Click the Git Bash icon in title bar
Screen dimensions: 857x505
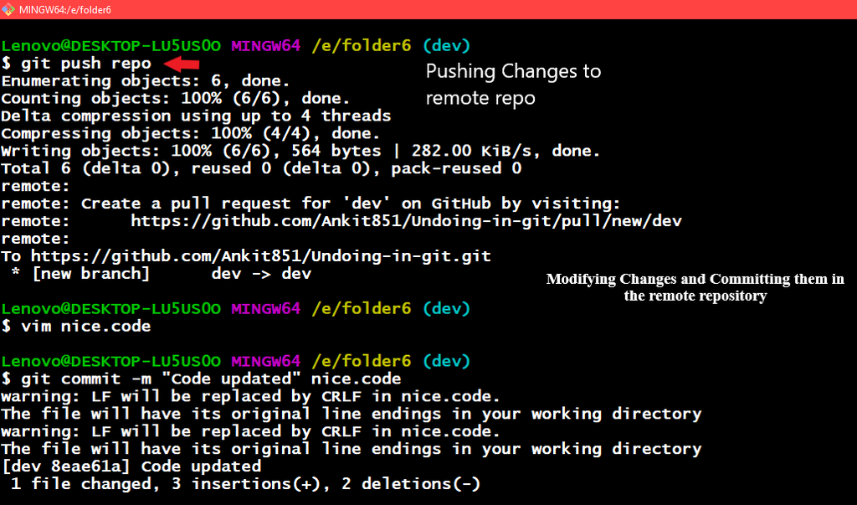point(8,9)
